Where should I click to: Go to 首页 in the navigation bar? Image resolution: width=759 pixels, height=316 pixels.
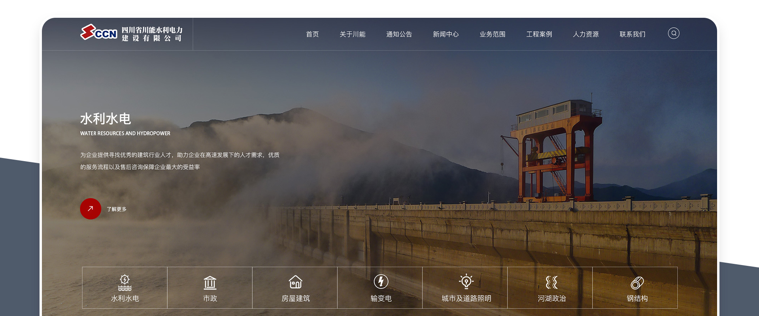(x=312, y=34)
